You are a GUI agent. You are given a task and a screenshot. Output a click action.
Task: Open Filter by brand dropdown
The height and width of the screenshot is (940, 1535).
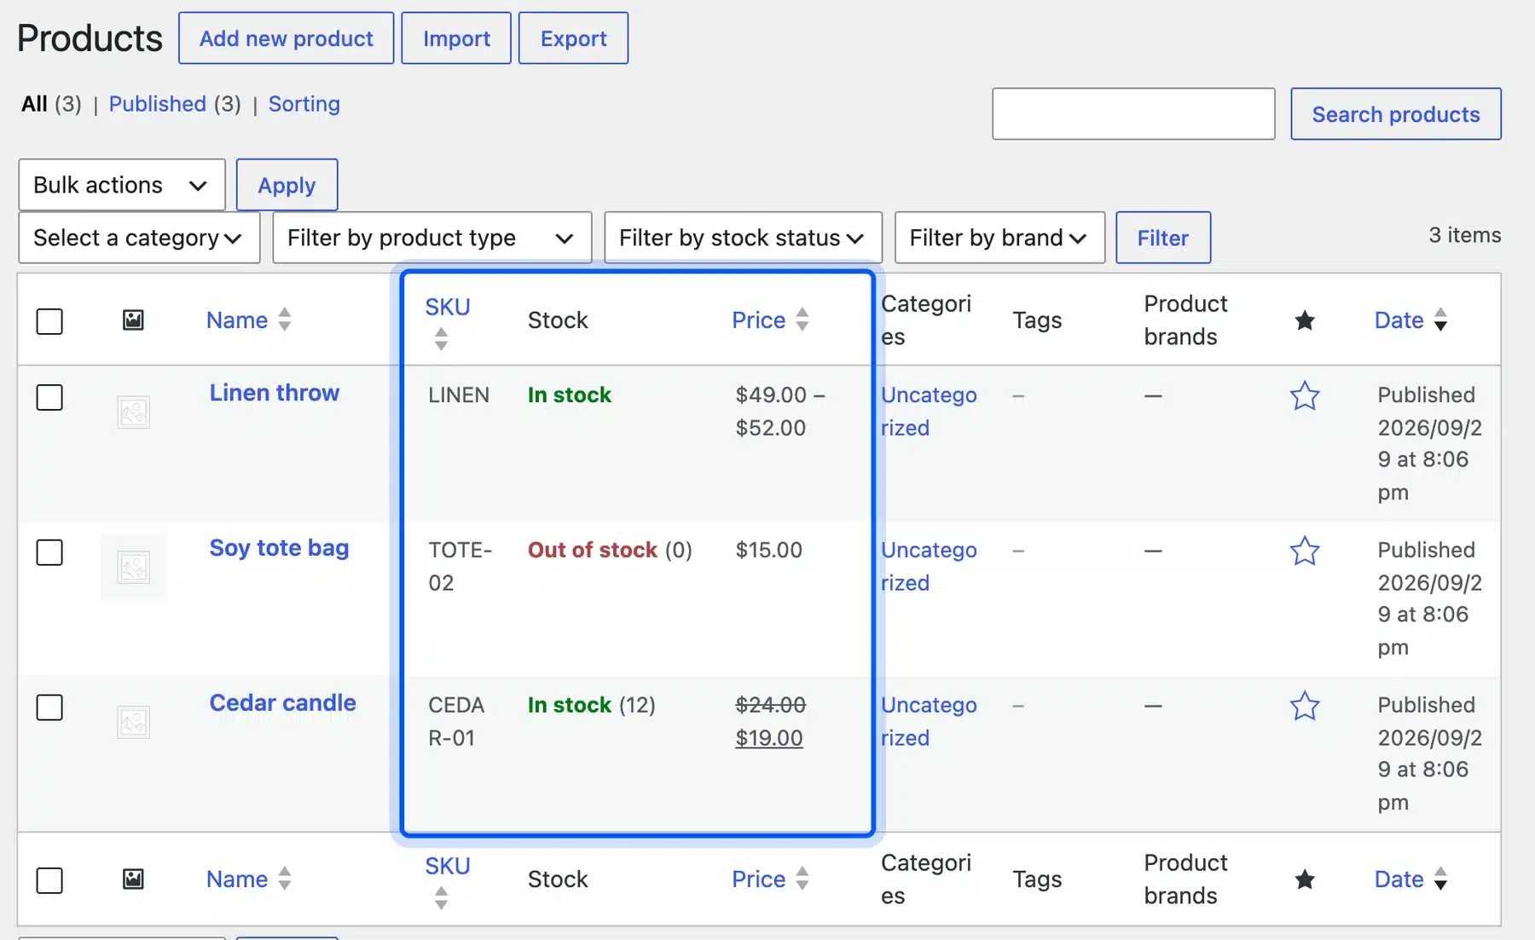coord(999,238)
